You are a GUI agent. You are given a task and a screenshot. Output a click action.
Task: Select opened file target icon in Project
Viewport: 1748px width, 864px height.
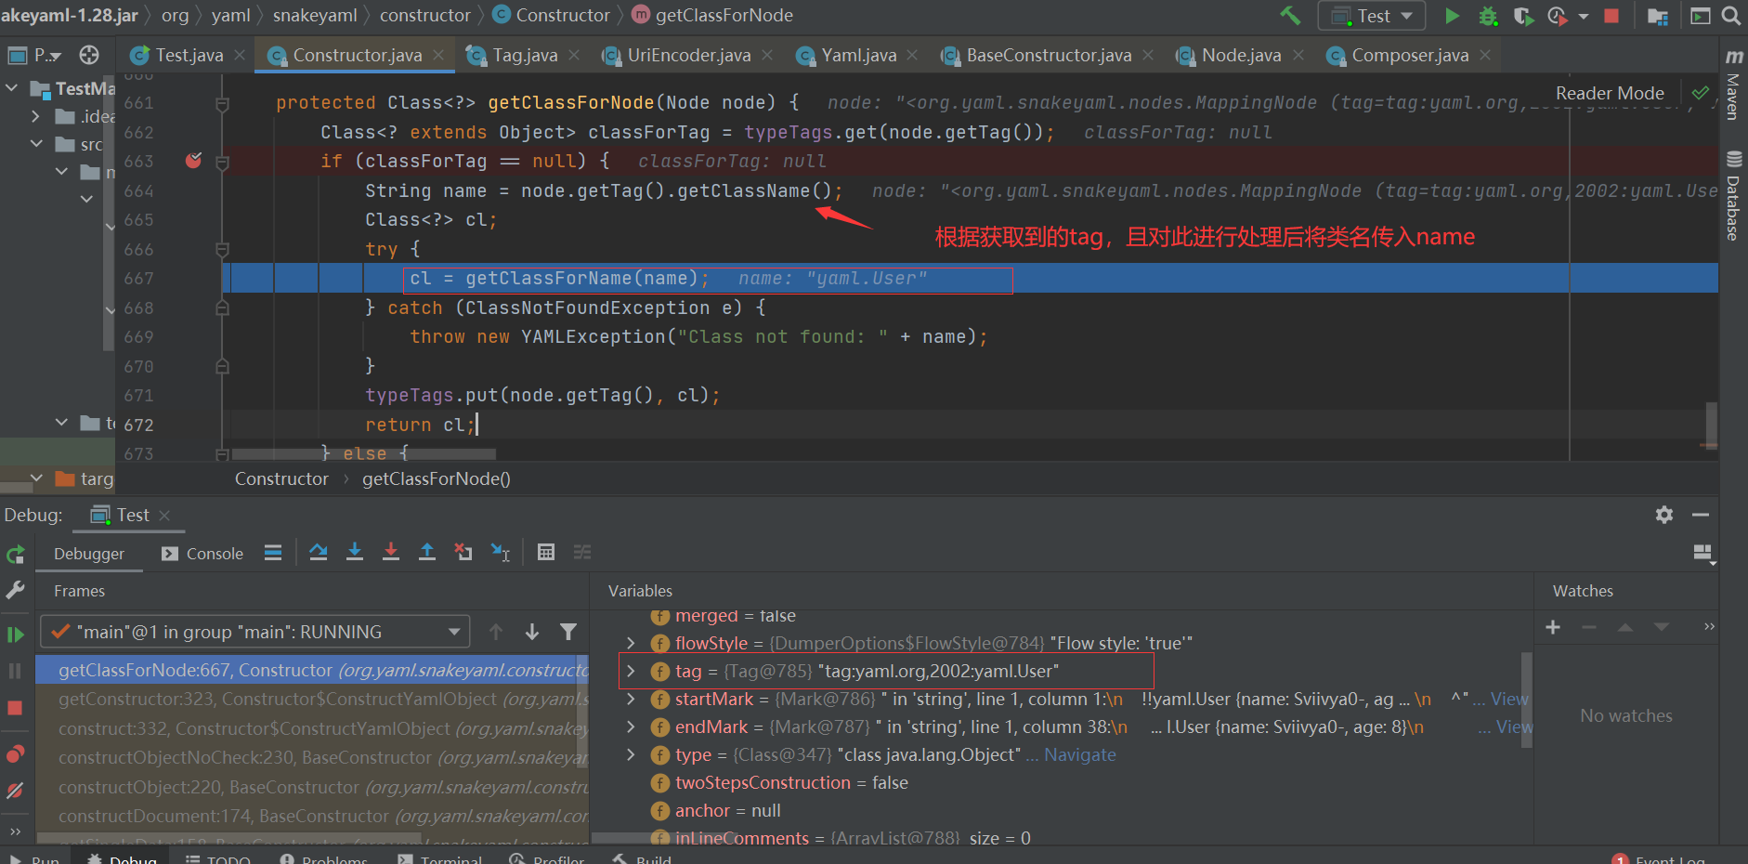click(89, 55)
